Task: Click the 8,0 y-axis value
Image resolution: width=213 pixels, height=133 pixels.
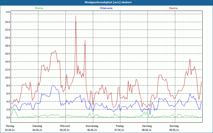Action: [x=8, y=86]
